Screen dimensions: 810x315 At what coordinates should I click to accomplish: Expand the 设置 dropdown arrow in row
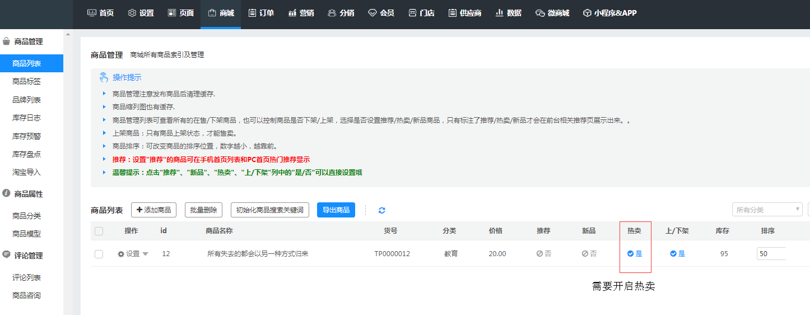[146, 254]
